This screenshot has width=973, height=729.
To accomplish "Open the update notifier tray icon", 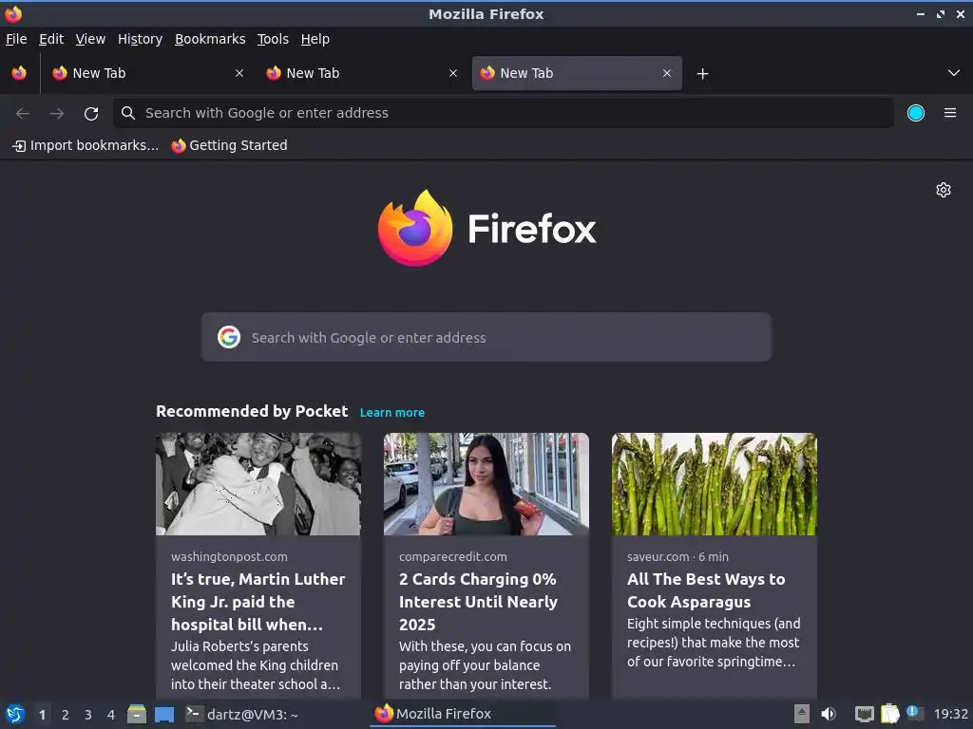I will [914, 713].
